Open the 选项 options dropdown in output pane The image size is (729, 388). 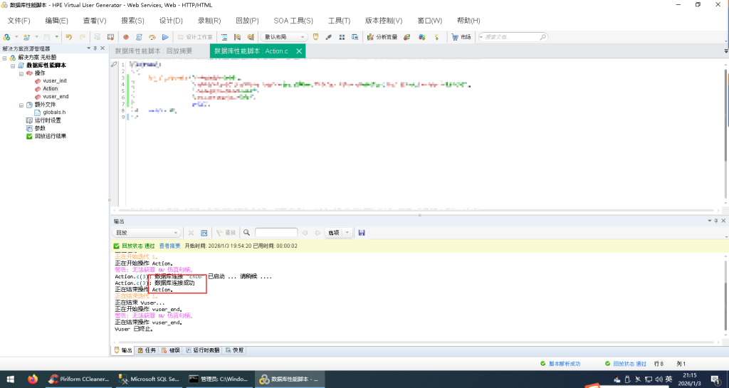(339, 233)
